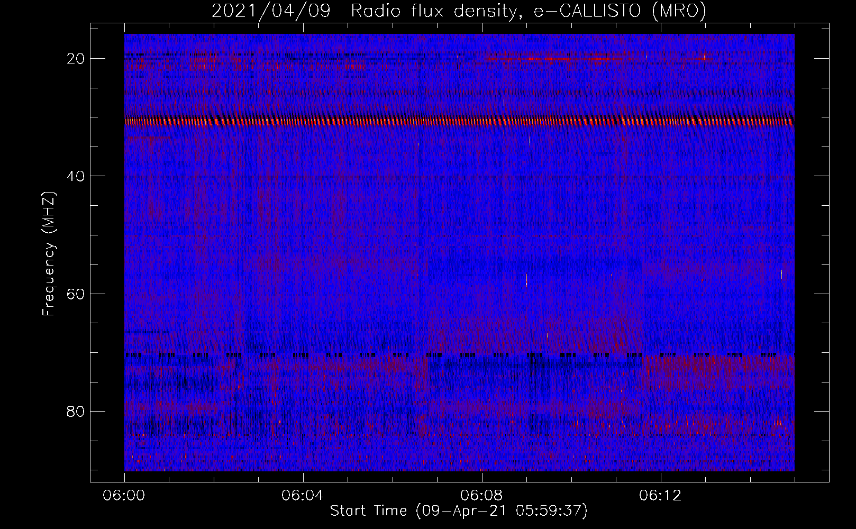The width and height of the screenshot is (856, 529).
Task: Click the '06:04' time tick label
Action: (303, 496)
